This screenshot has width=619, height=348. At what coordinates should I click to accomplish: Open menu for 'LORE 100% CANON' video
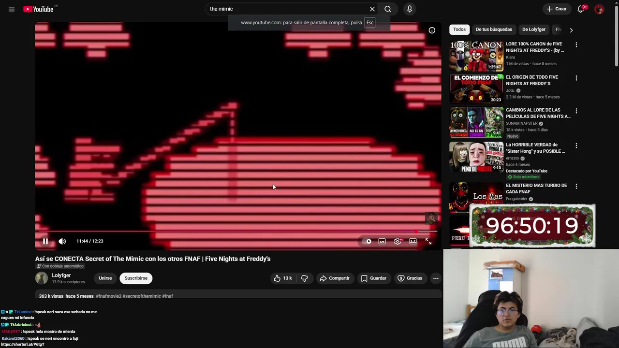[x=576, y=45]
